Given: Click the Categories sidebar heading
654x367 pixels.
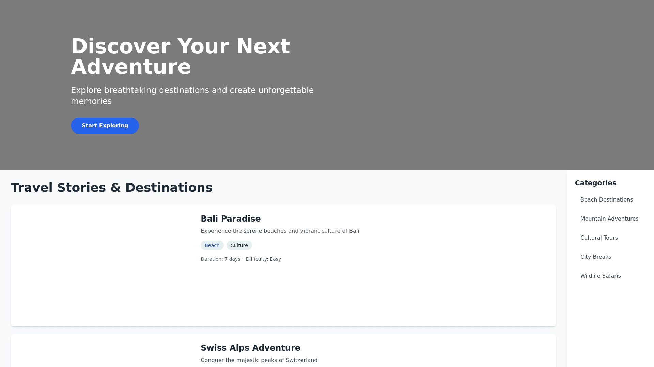Looking at the screenshot, I should [595, 183].
